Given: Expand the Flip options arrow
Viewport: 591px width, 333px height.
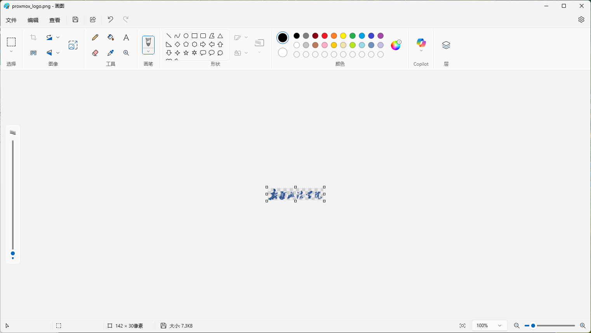Looking at the screenshot, I should point(58,53).
